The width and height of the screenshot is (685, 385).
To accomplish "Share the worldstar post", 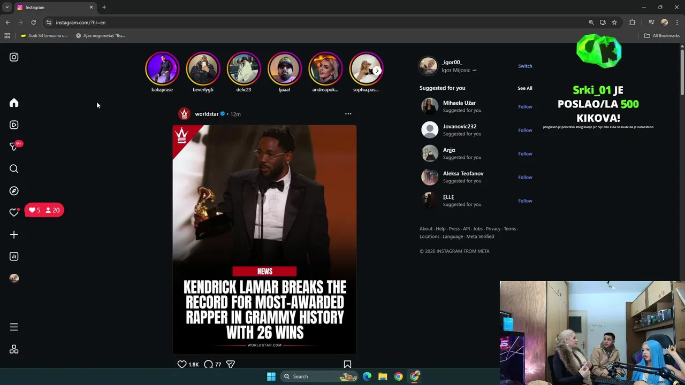I will [x=231, y=364].
